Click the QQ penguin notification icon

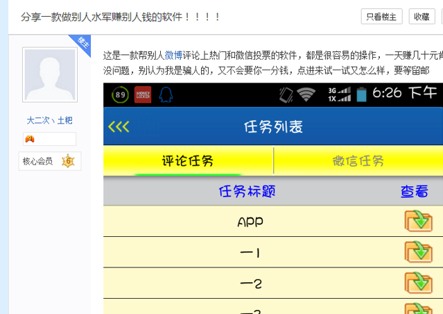166,94
